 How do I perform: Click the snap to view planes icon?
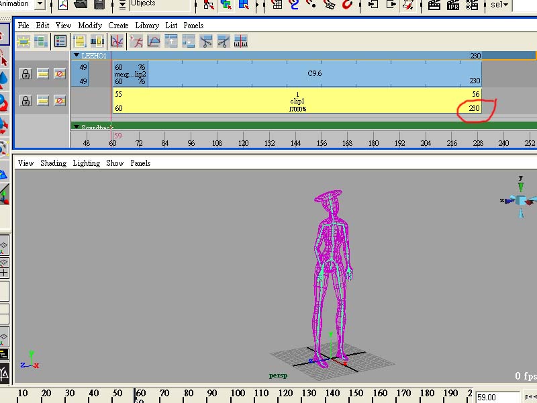coord(329,5)
